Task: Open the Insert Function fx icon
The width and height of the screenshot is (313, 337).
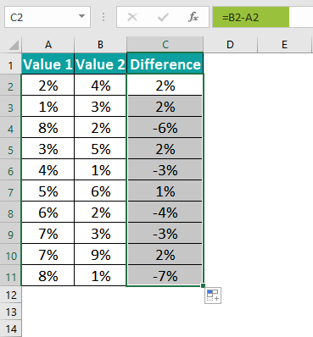Action: (x=193, y=17)
